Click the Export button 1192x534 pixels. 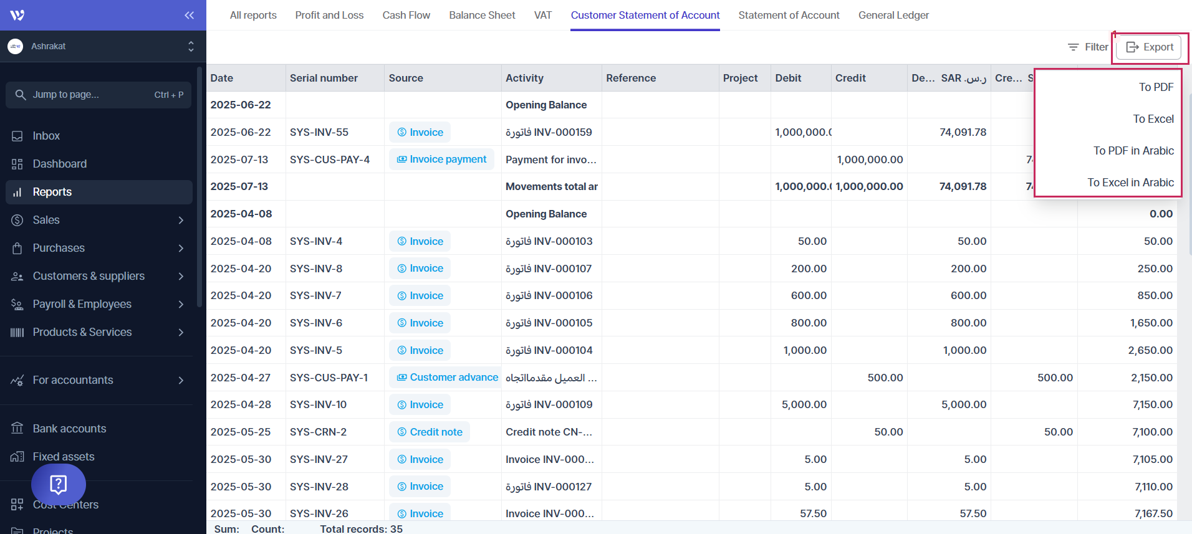tap(1149, 47)
